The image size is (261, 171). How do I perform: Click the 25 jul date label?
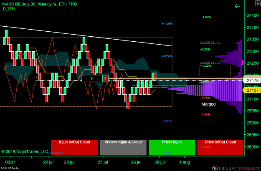[x=103, y=162]
